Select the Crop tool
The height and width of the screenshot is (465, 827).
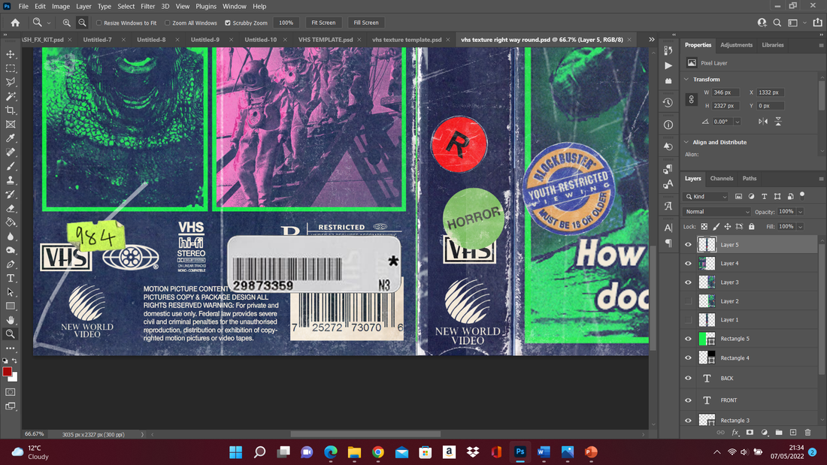click(11, 110)
